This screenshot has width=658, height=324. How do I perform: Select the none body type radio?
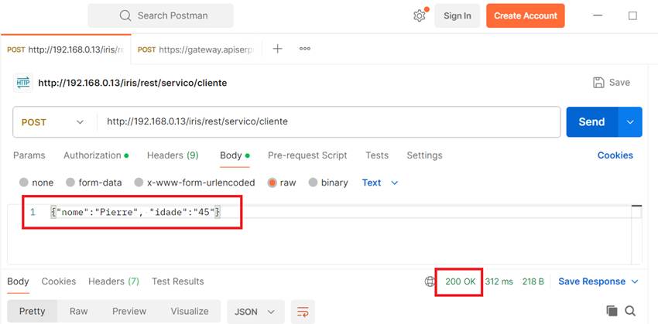[24, 183]
